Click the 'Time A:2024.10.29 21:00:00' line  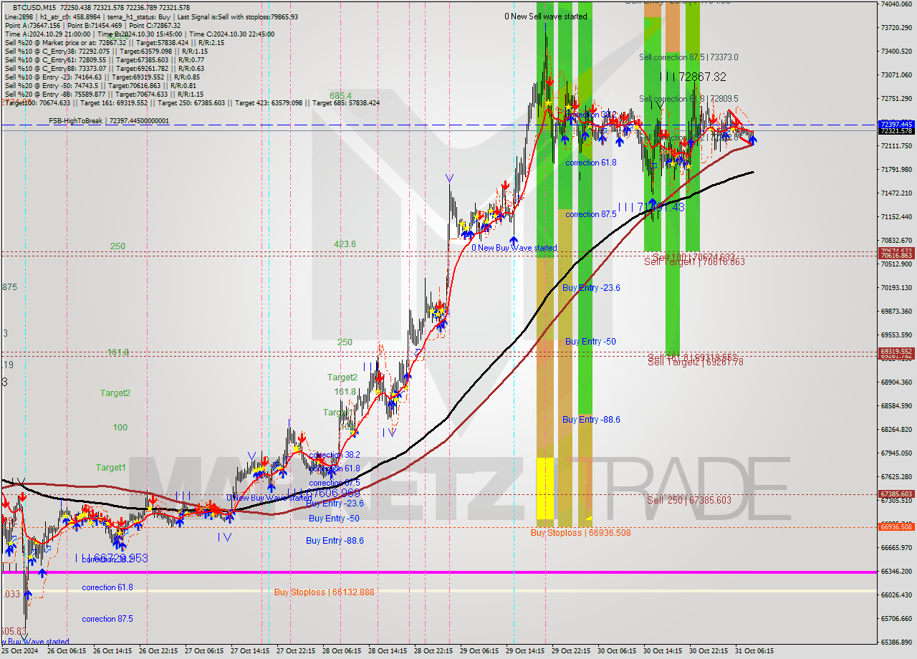[47, 34]
